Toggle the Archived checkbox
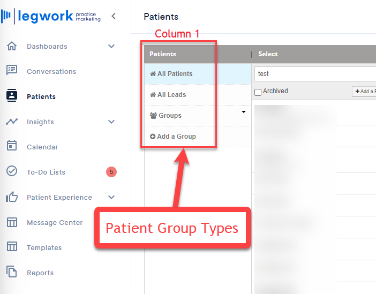Viewport: 376px width, 294px height. click(258, 92)
